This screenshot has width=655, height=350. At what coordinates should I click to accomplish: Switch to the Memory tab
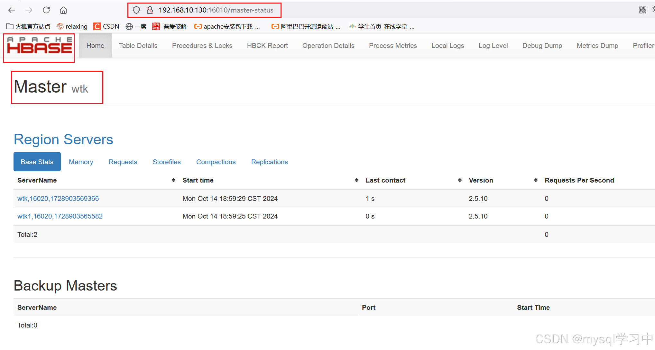tap(81, 162)
